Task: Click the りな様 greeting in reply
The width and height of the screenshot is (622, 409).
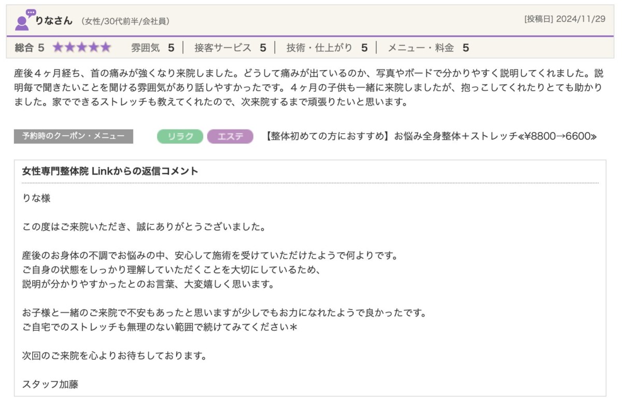Action: pos(36,198)
